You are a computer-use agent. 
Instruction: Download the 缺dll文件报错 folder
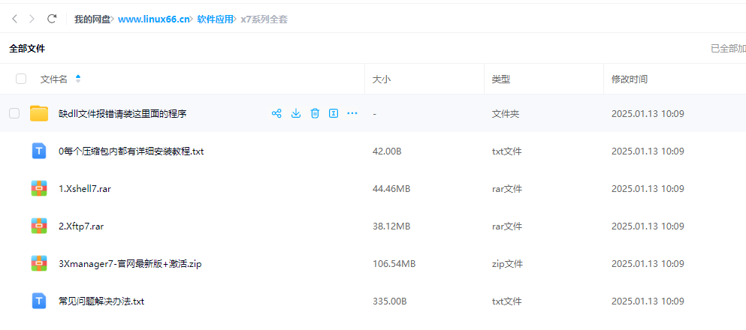click(296, 113)
